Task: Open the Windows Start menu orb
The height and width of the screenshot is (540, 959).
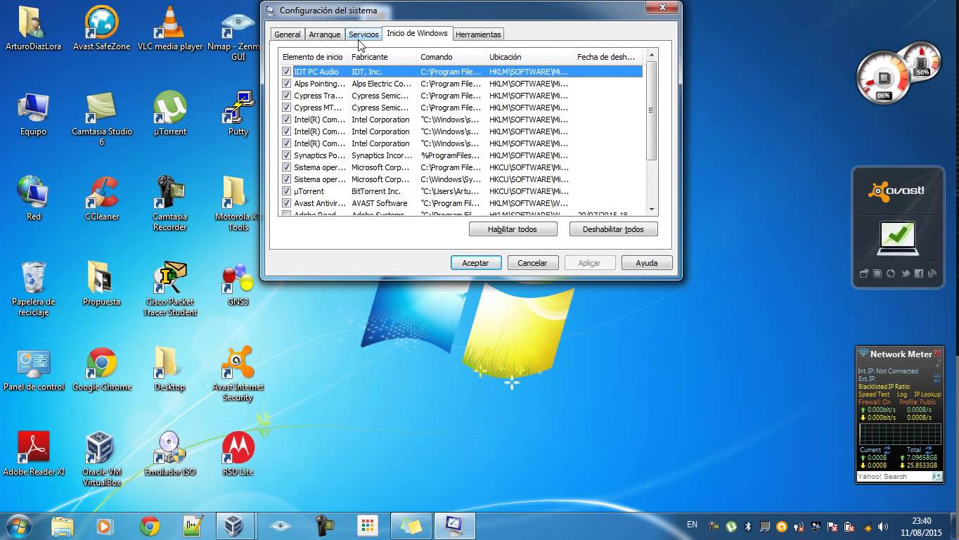Action: coord(18,526)
